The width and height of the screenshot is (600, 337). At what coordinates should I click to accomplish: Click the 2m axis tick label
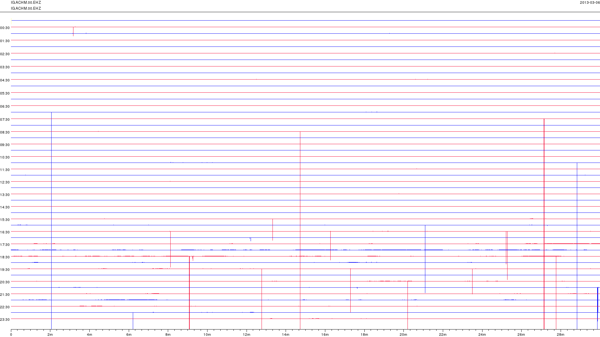[x=50, y=335]
